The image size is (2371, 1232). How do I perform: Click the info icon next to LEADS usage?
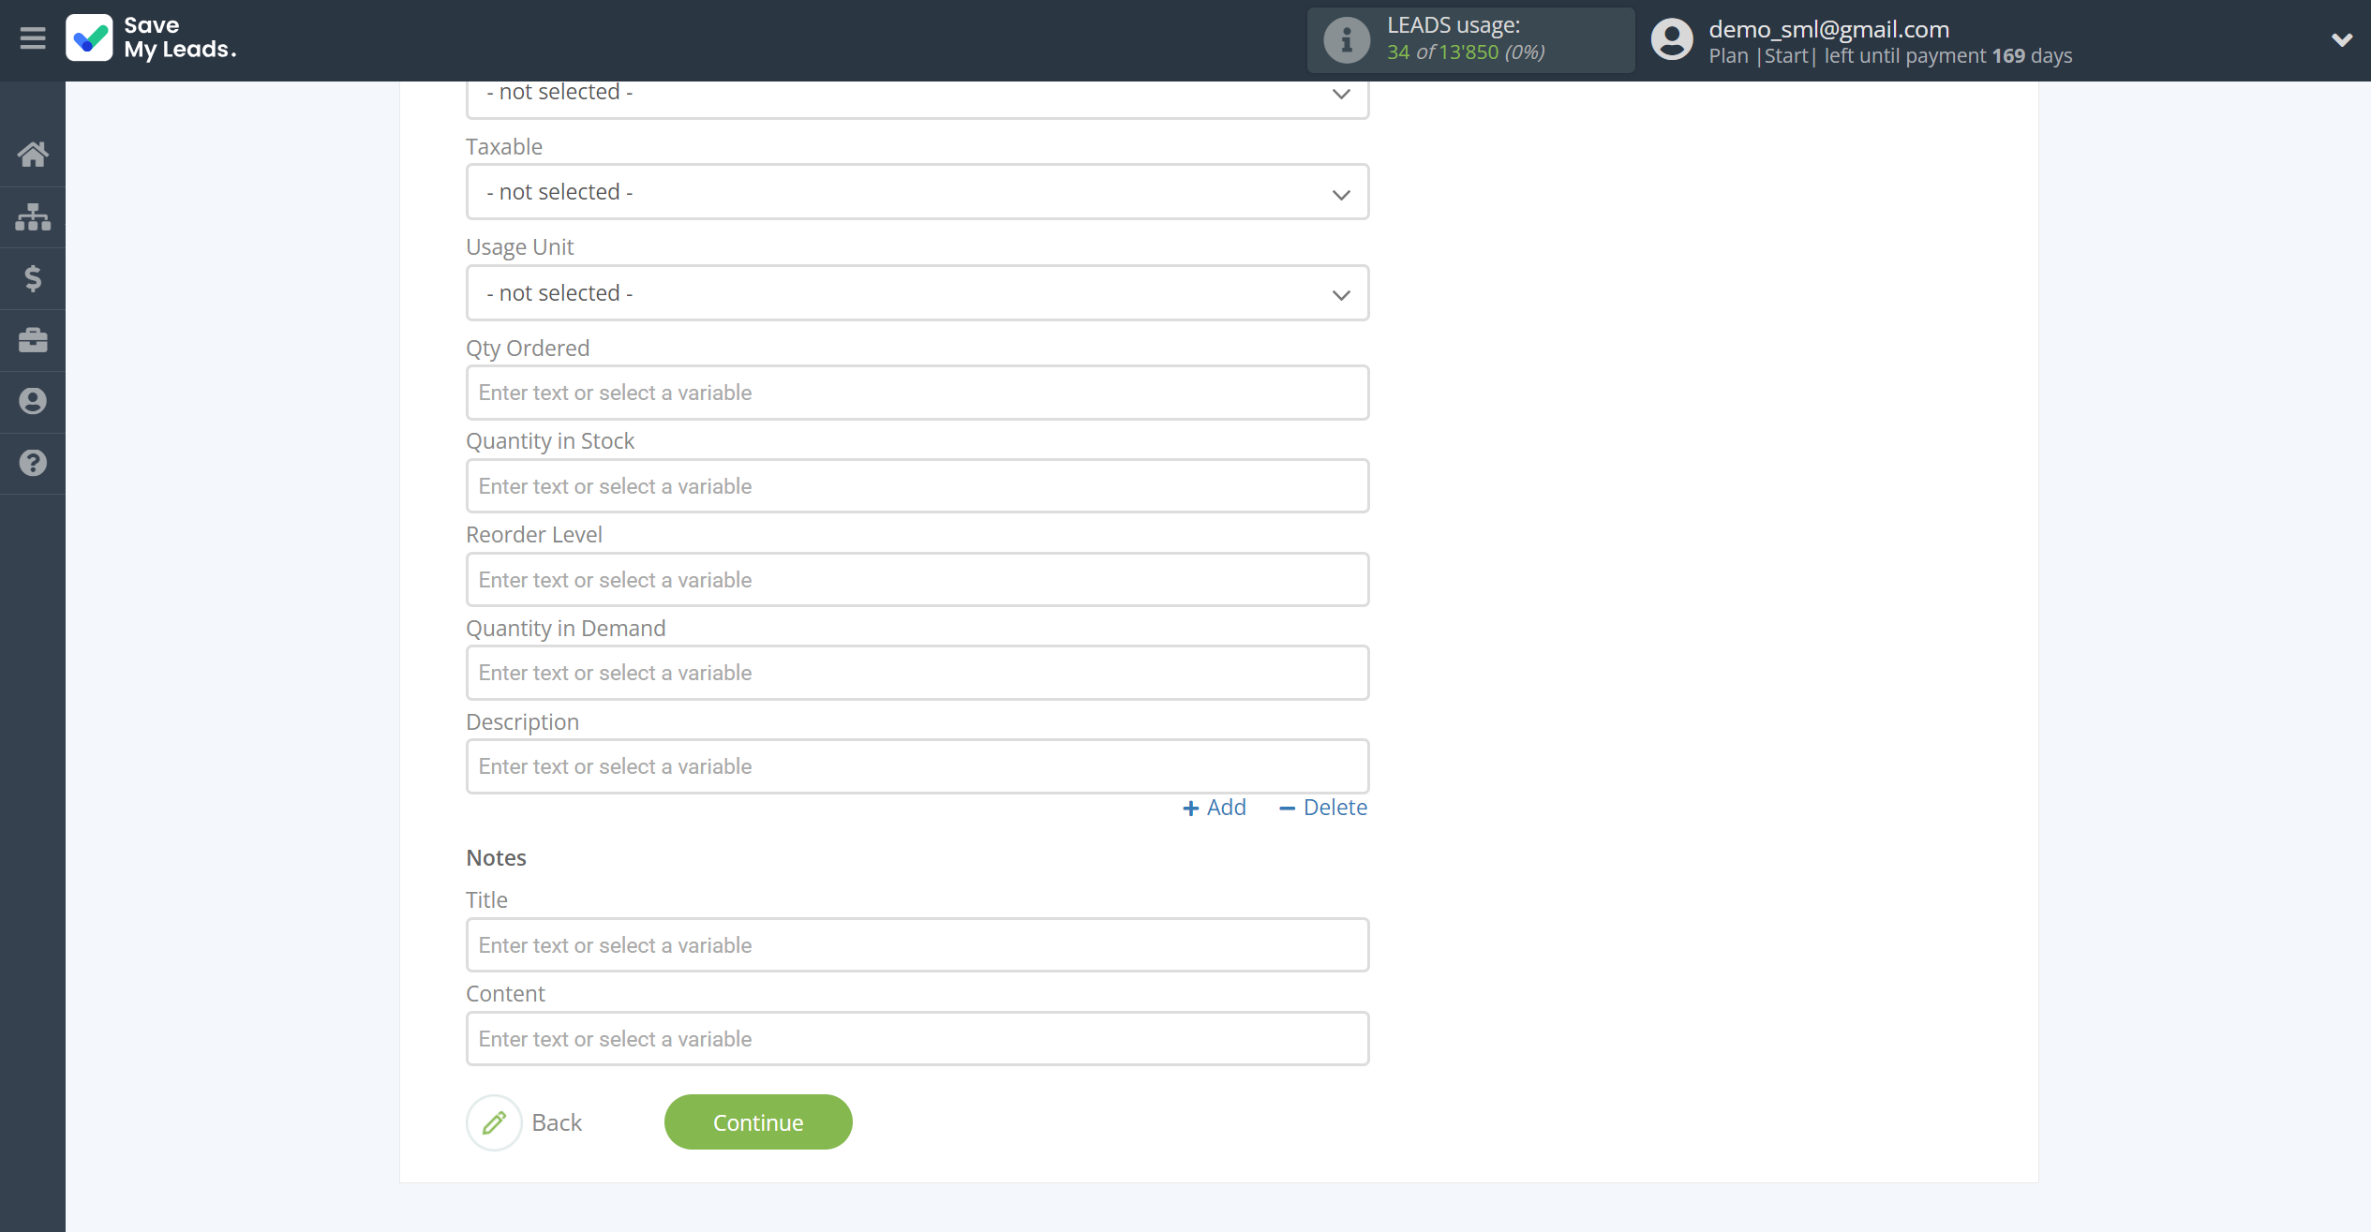(x=1344, y=39)
